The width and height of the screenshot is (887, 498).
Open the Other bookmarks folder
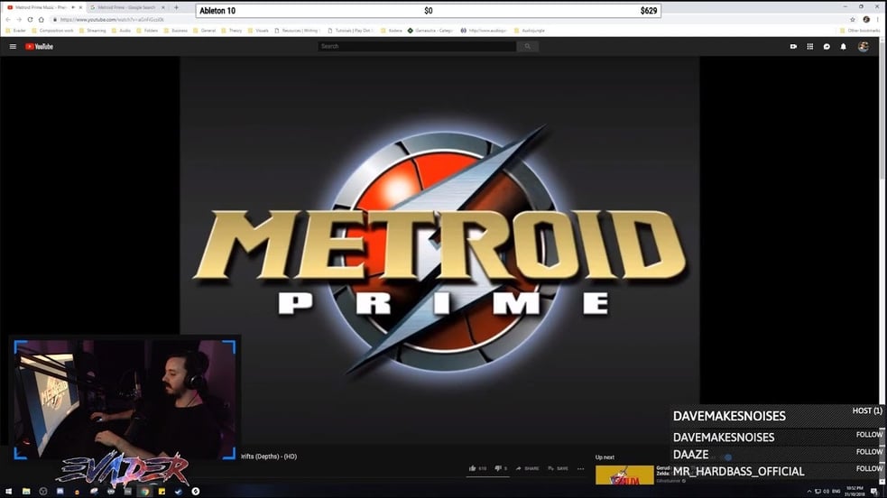point(860,31)
